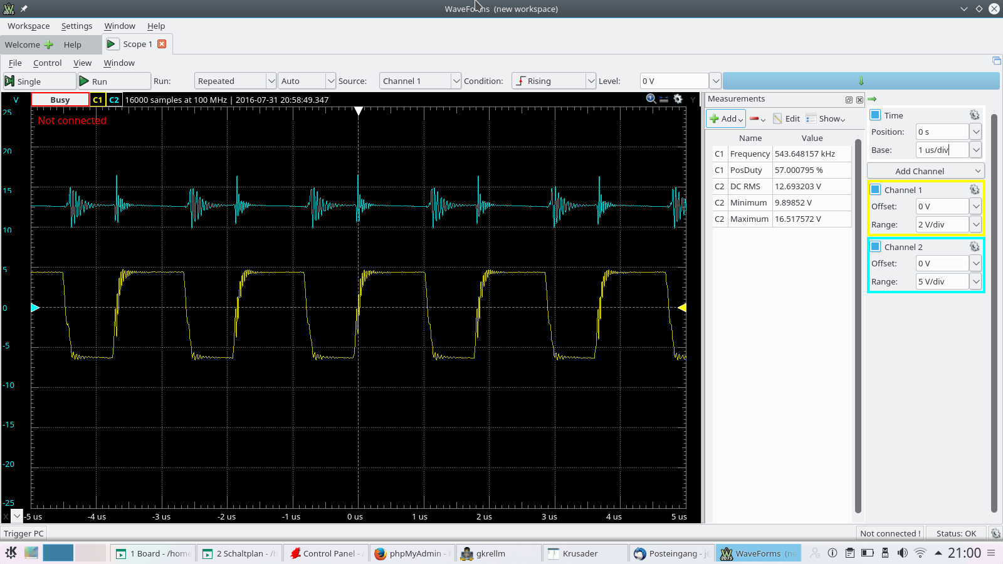Open the Auto trigger mode dropdown

click(x=307, y=81)
